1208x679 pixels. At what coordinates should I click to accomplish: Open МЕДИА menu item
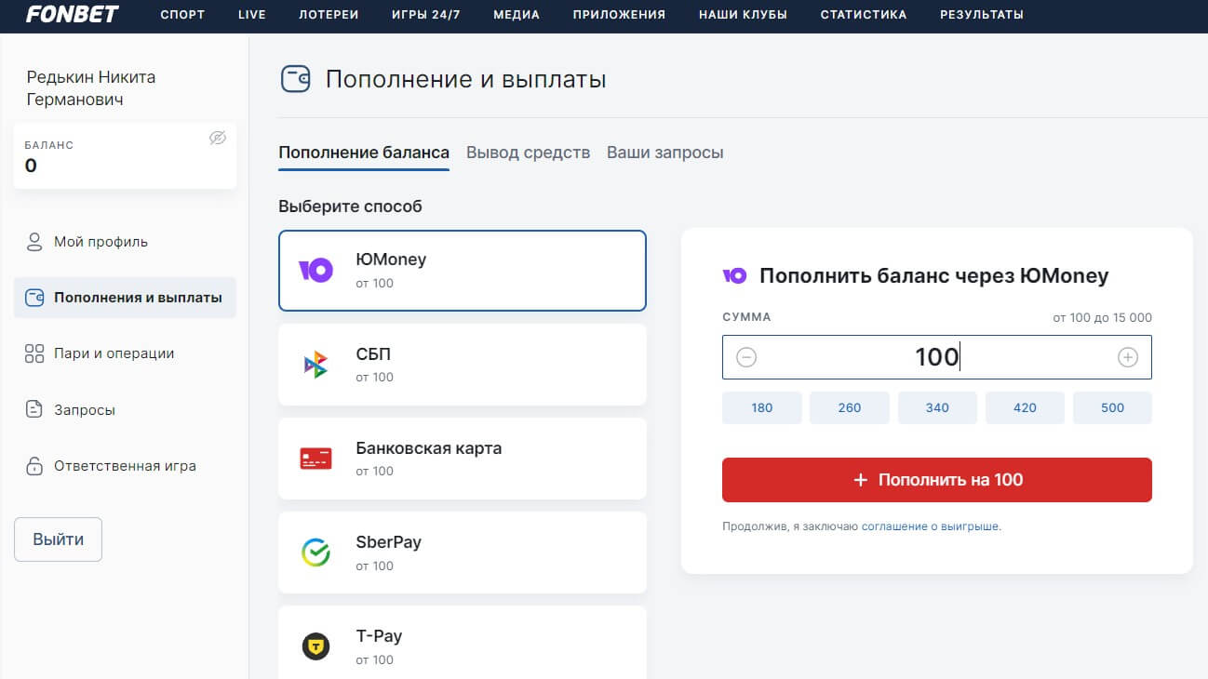[x=517, y=15]
